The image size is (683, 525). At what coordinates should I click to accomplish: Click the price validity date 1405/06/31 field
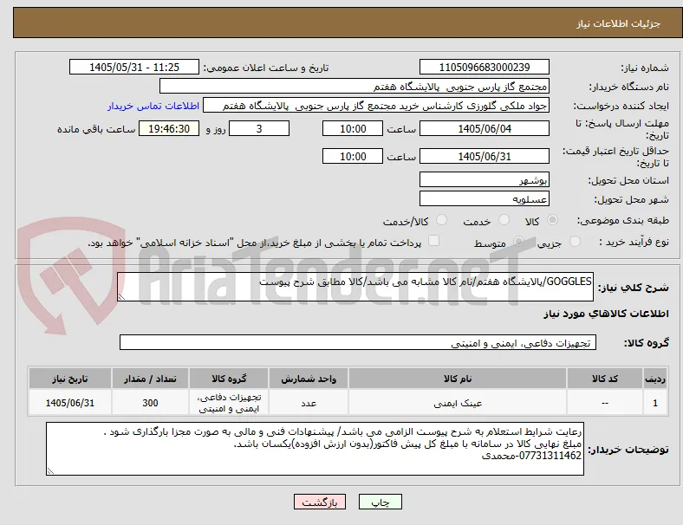(x=485, y=156)
